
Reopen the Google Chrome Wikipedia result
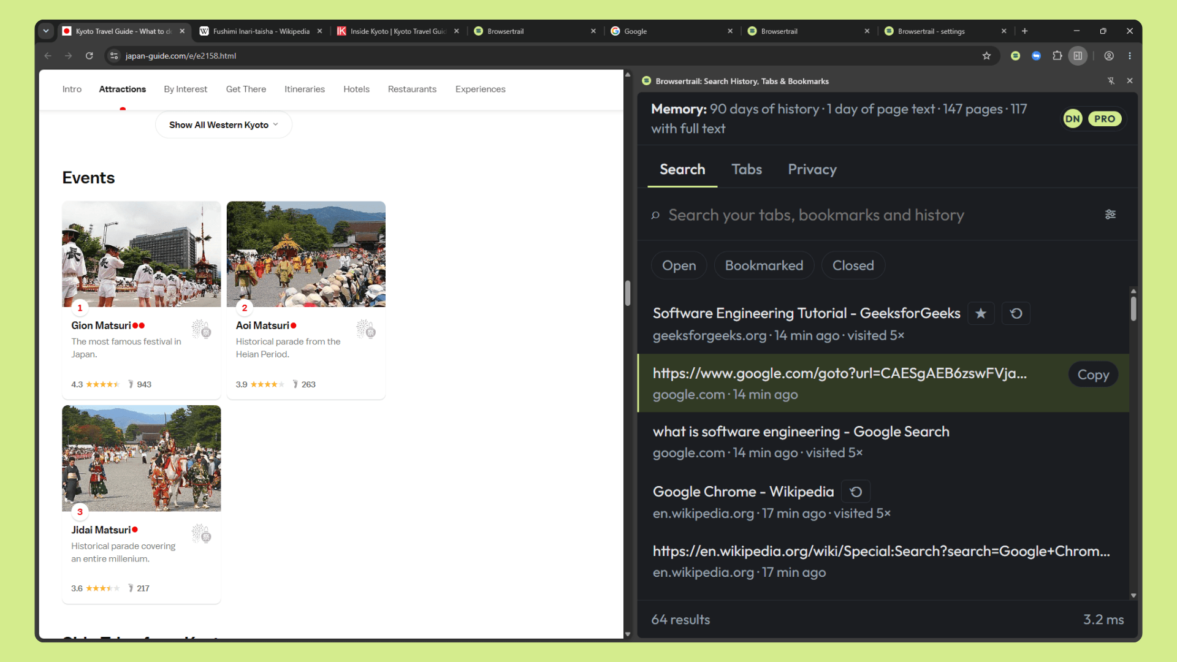pos(856,492)
